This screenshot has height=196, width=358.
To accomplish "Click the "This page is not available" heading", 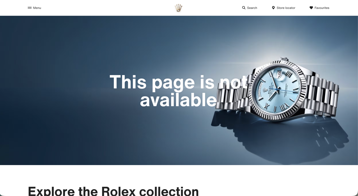I will point(178,91).
